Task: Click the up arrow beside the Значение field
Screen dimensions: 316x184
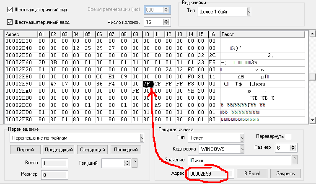Action: point(295,160)
